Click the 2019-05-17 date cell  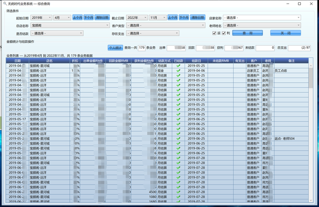18,119
